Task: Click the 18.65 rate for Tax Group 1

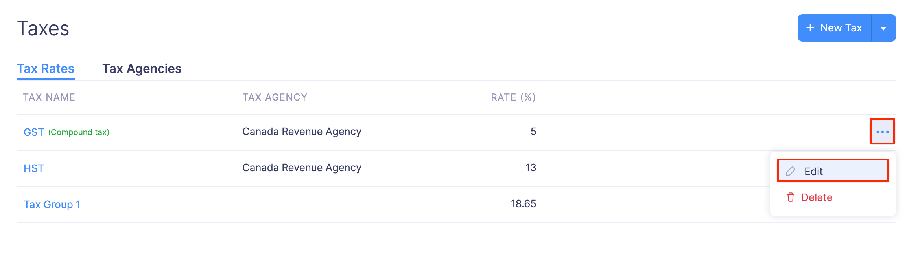Action: 523,204
